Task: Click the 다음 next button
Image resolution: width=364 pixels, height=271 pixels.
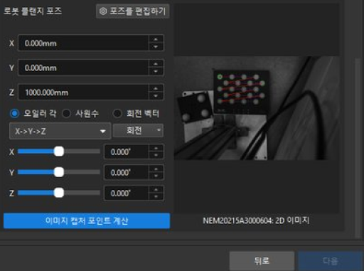Action: [x=331, y=261]
